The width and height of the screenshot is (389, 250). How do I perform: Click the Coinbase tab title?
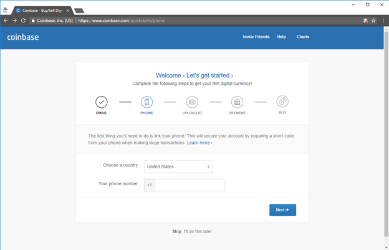[42, 11]
